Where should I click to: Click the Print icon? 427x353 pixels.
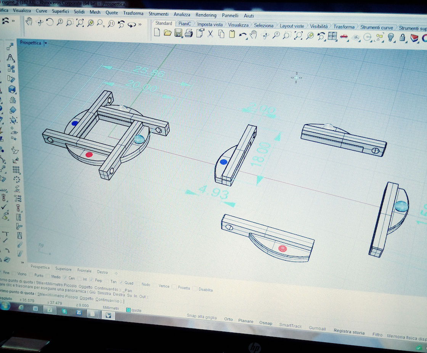click(189, 34)
